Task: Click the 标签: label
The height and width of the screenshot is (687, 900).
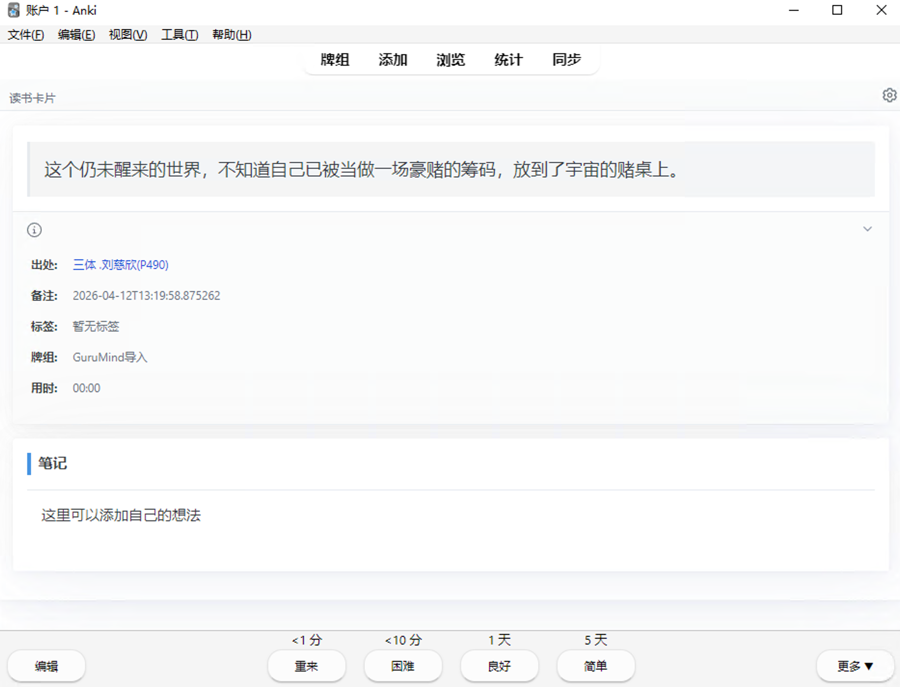Action: [44, 326]
